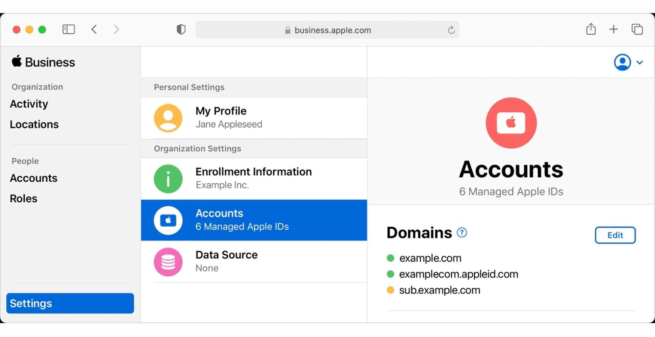Screen dimensions: 655x337
Task: Open Safari's privacy report shield icon
Action: (x=180, y=29)
